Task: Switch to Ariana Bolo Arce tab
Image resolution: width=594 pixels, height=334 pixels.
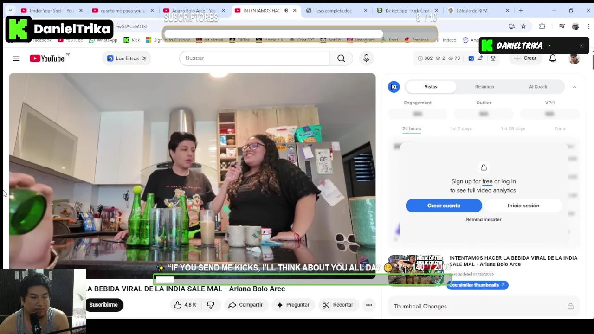Action: pos(194,10)
